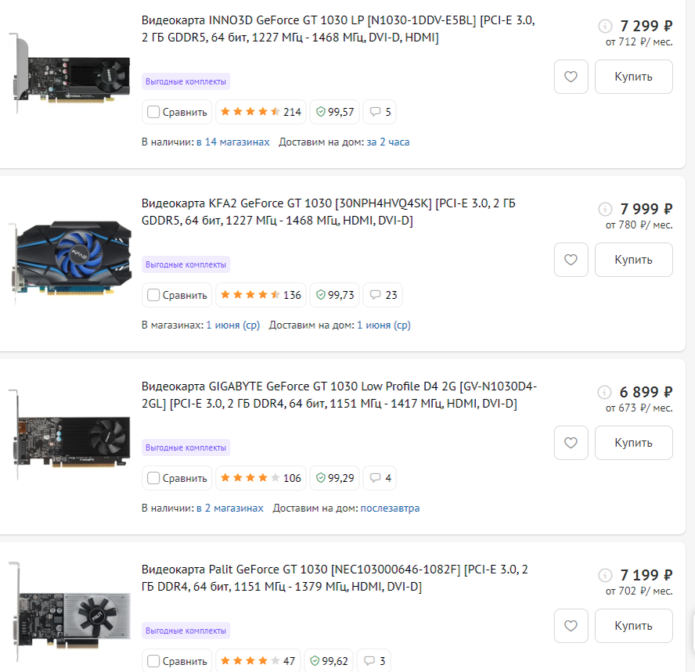Viewport: 695px width, 672px height.
Task: Open KFA2 GeForce GT 1030 product title
Action: click(x=329, y=212)
